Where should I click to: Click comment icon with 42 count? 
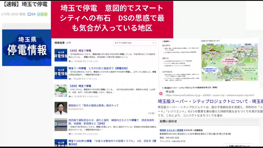pyautogui.click(x=70, y=96)
